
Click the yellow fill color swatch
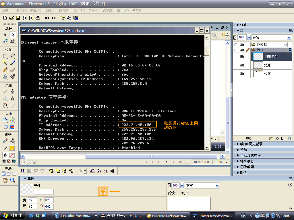coord(12,148)
